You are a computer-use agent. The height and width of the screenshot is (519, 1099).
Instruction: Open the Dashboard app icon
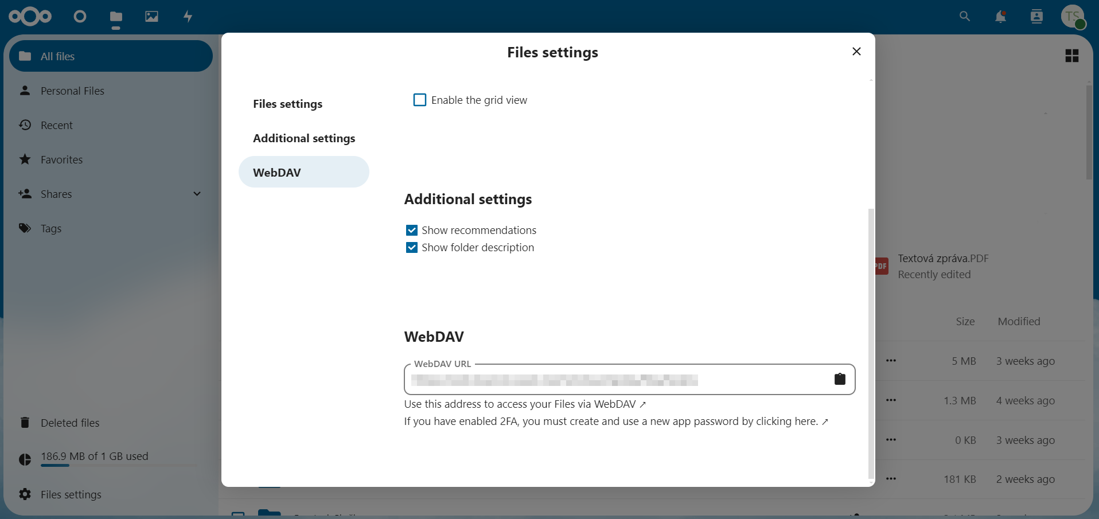80,17
